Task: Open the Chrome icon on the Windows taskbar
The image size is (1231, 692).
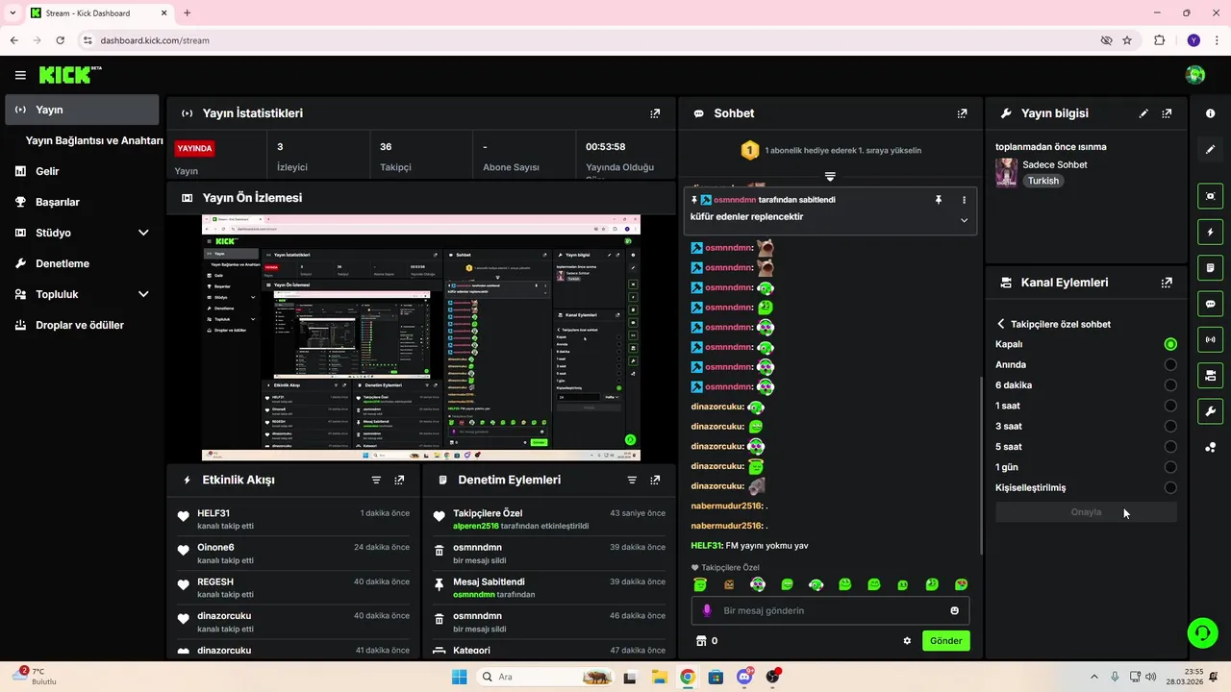Action: click(688, 677)
